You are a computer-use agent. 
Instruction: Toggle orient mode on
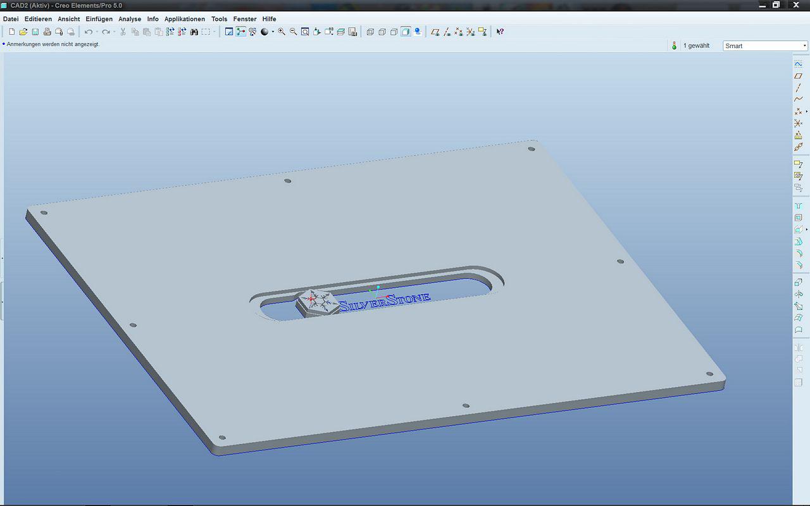[252, 32]
